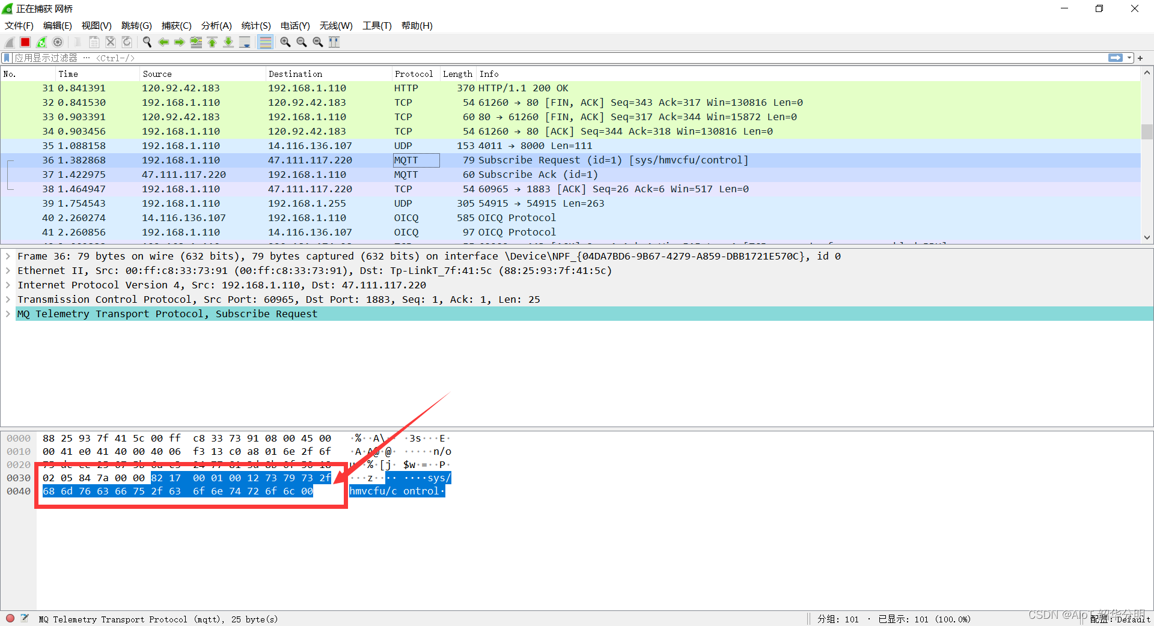This screenshot has width=1154, height=626.
Task: Stop the running packet capture
Action: pos(25,42)
